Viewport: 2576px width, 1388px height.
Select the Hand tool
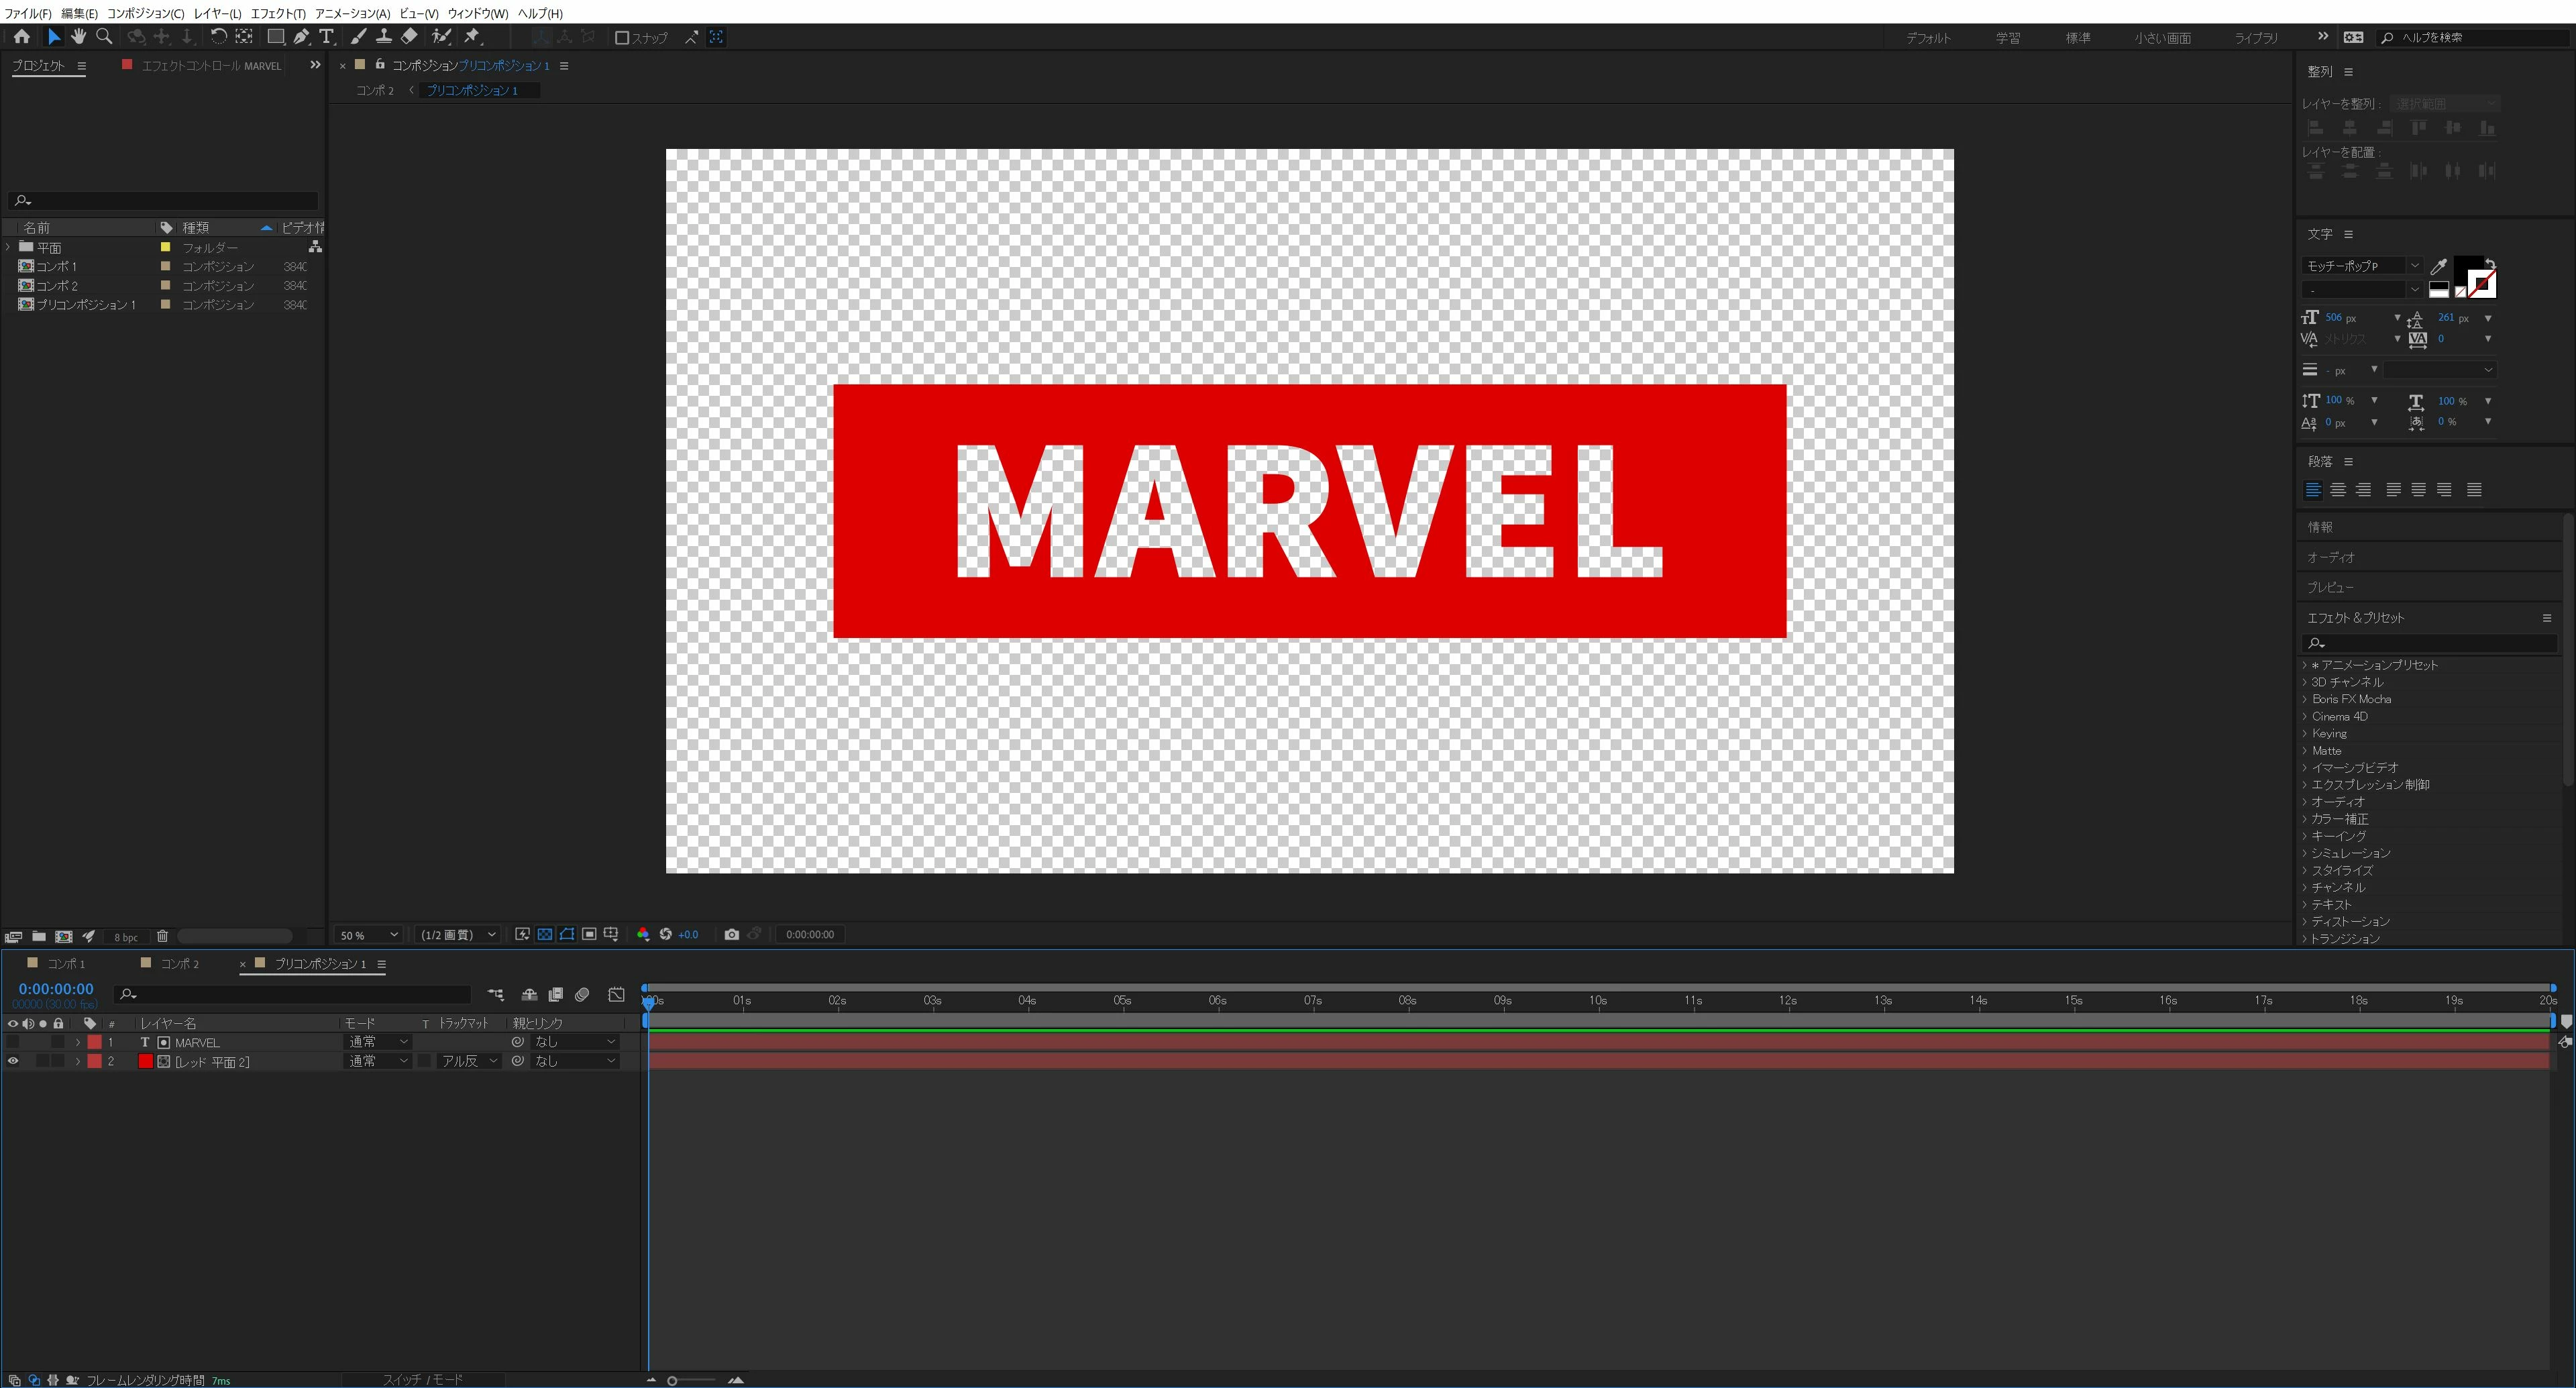(x=78, y=37)
